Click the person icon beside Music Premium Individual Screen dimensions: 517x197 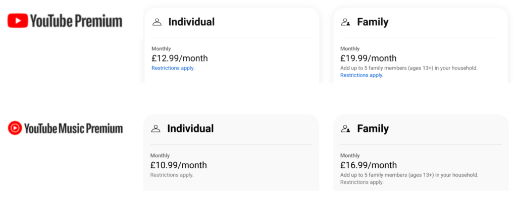pos(156,128)
